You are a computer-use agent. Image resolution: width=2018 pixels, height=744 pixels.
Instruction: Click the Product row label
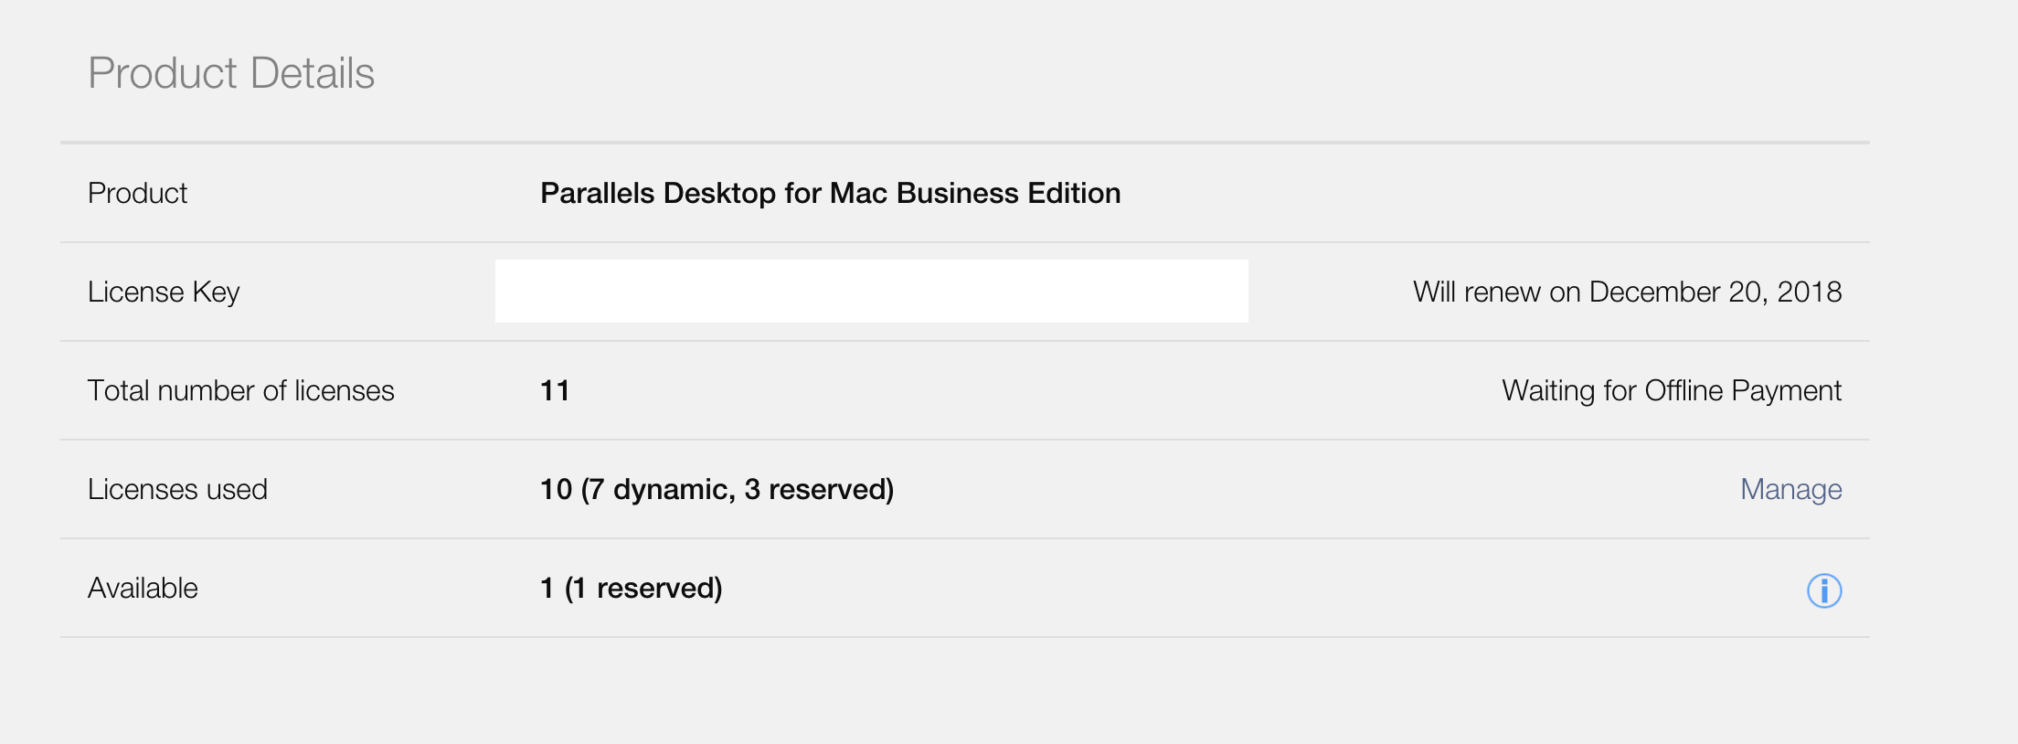(x=137, y=193)
